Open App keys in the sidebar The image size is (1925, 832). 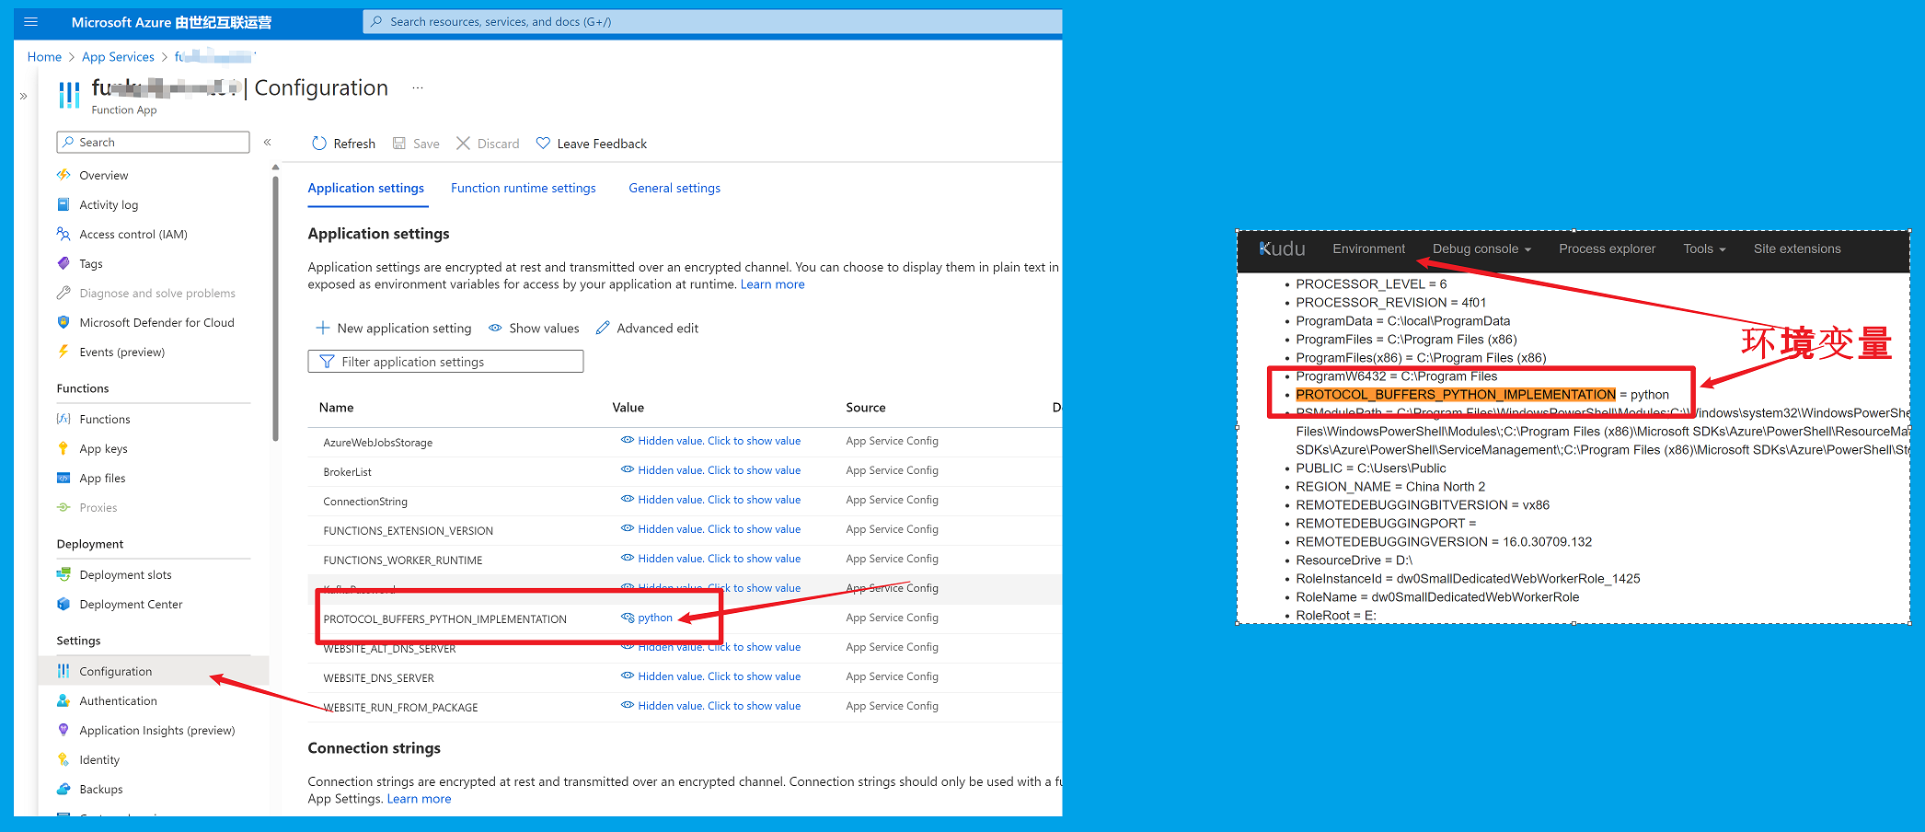click(103, 449)
